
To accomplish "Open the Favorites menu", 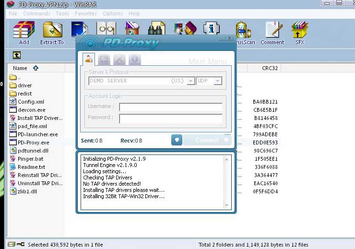I will 86,13.
